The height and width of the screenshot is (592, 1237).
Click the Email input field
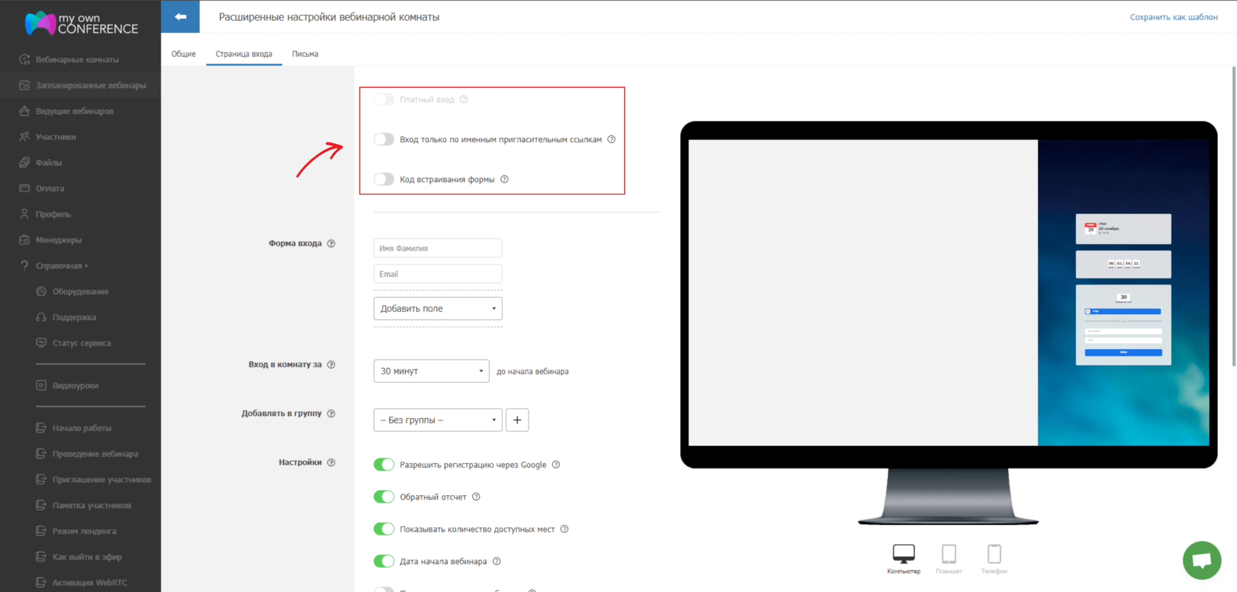pyautogui.click(x=438, y=274)
